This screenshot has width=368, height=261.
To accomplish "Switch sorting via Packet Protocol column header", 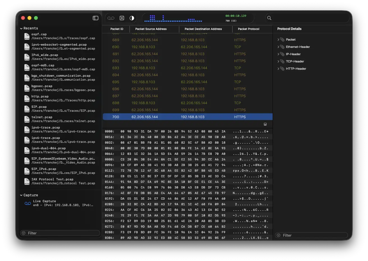I will [x=249, y=29].
